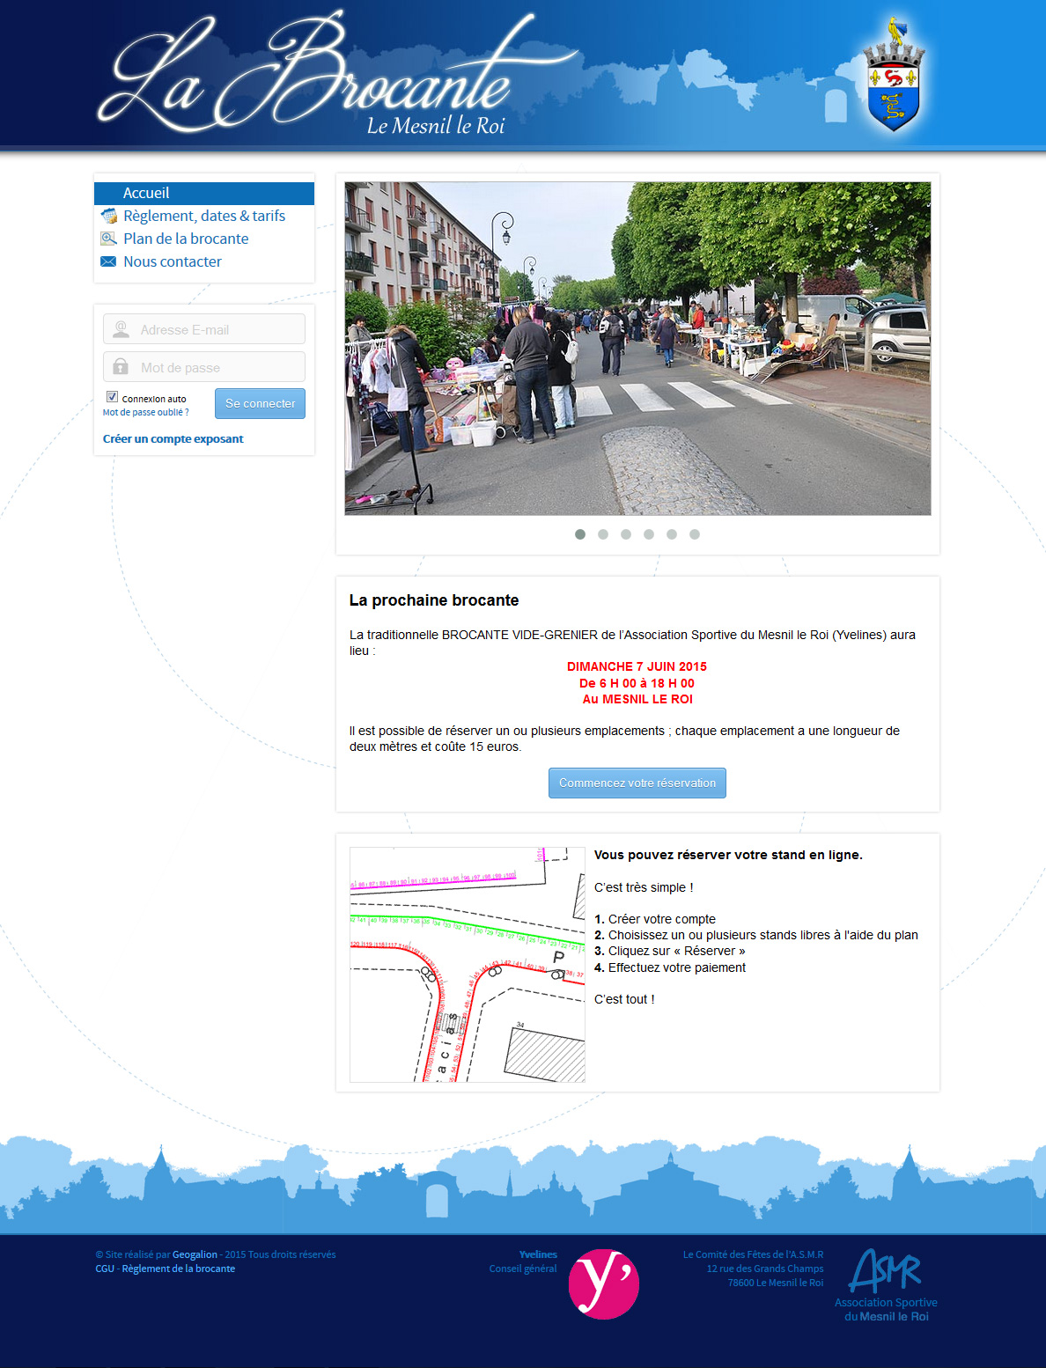Image resolution: width=1046 pixels, height=1368 pixels.
Task: Select the fifth slideshow dot
Action: (x=672, y=534)
